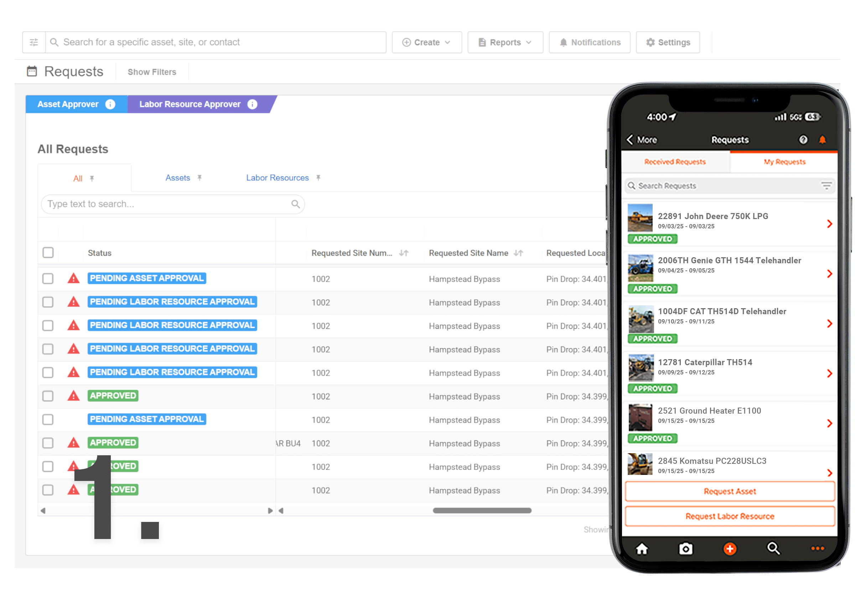Screen dimensions: 855x596
Task: Check the first PENDING ASSET APPROVAL row checkbox
Action: [x=48, y=279]
